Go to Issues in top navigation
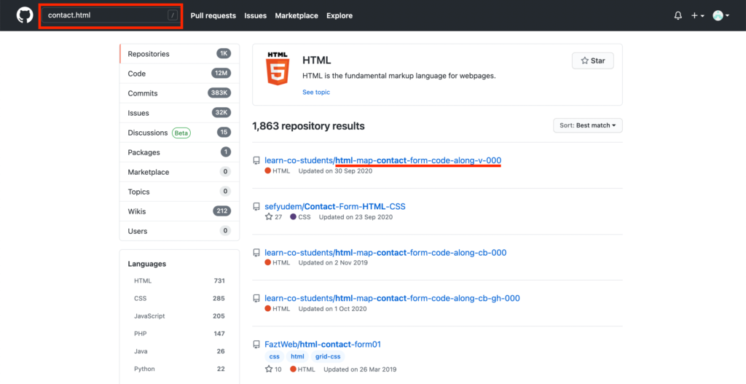Screen dimensions: 746x384 256,16
